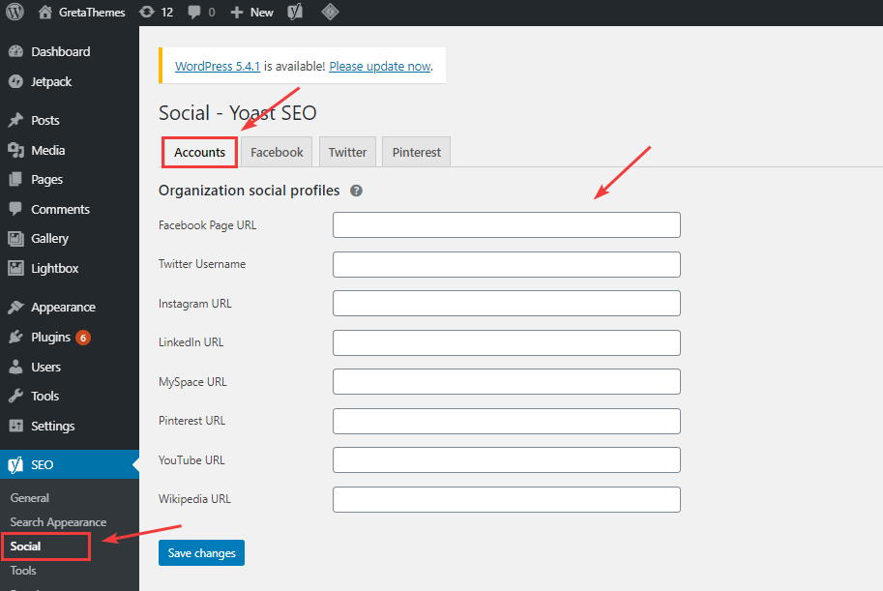Focus the Pinterest URL field
The width and height of the screenshot is (883, 591).
pyautogui.click(x=506, y=421)
